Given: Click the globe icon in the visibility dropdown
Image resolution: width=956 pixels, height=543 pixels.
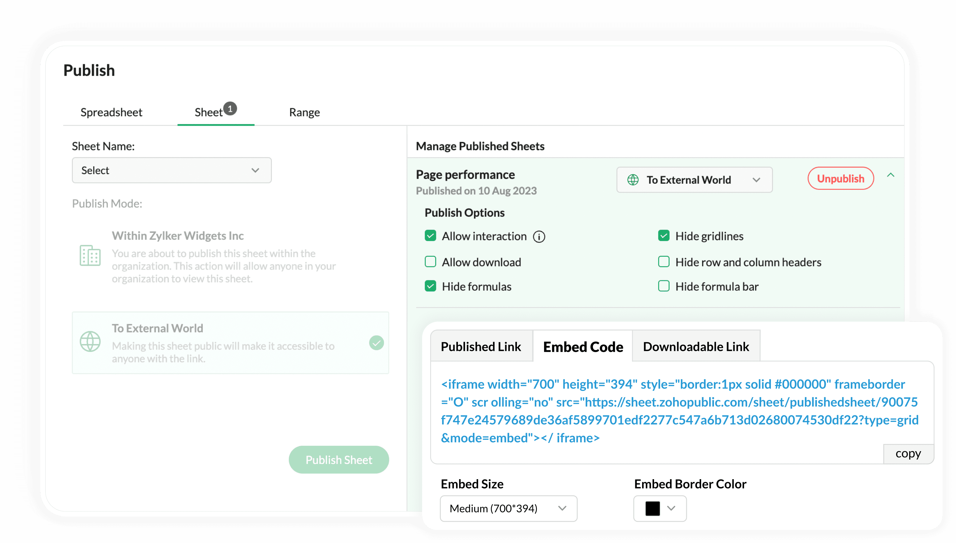Looking at the screenshot, I should pos(633,180).
